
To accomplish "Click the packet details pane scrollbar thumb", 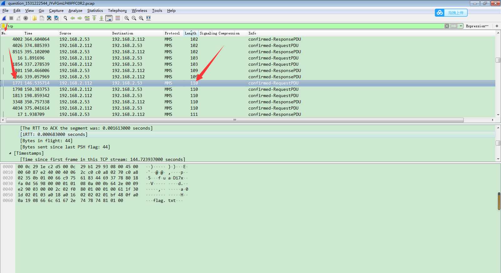I will pos(498,143).
